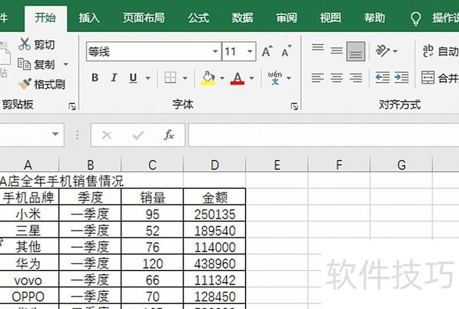The image size is (459, 309).
Task: Select column G header
Action: coord(401,165)
